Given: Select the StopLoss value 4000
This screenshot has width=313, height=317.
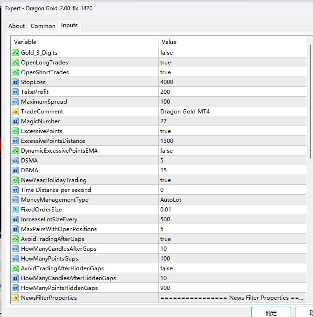Looking at the screenshot, I should (167, 82).
